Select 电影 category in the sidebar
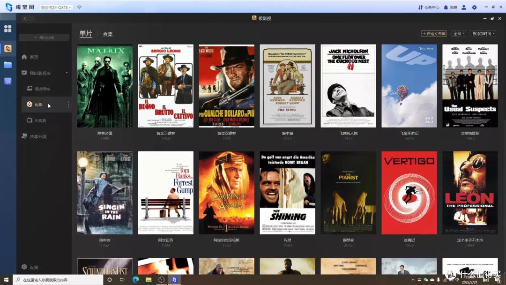Screen dimensions: 506x285 (x=46, y=104)
